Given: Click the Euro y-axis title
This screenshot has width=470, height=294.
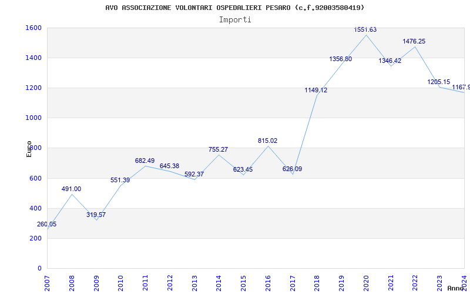Looking at the screenshot, I should [x=29, y=149].
